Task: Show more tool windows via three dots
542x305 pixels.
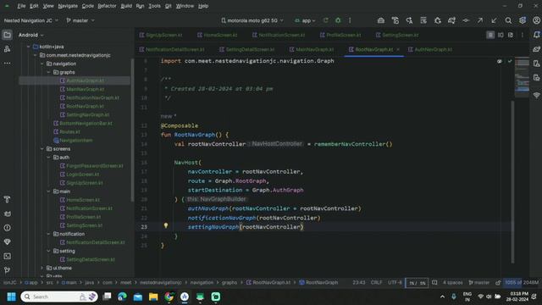Action: pos(7,64)
